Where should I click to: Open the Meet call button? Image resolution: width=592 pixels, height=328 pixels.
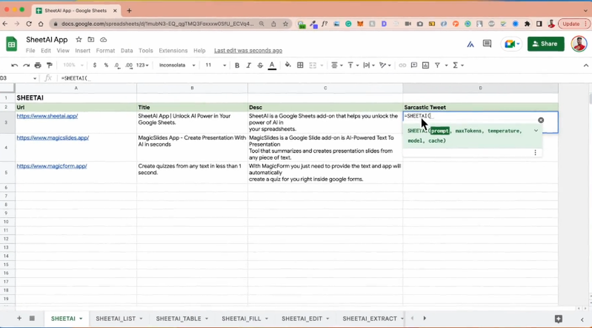pyautogui.click(x=511, y=44)
